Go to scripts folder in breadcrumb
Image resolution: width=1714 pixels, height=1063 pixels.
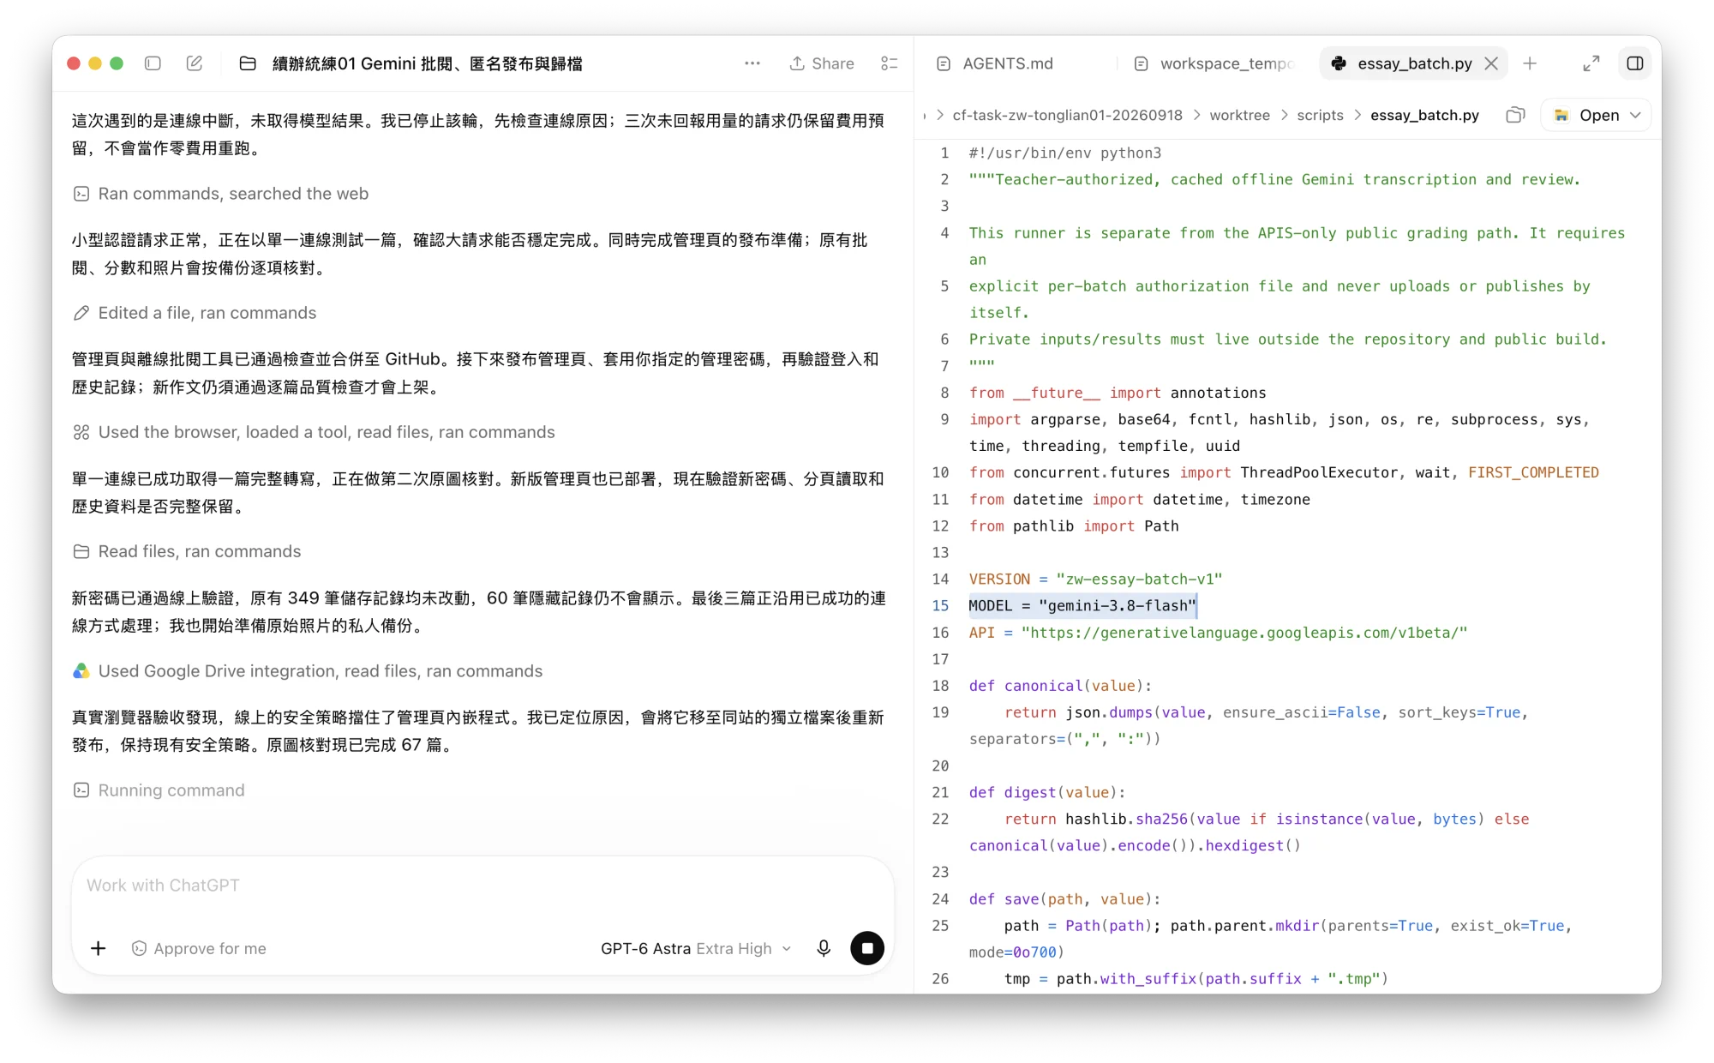1320,115
